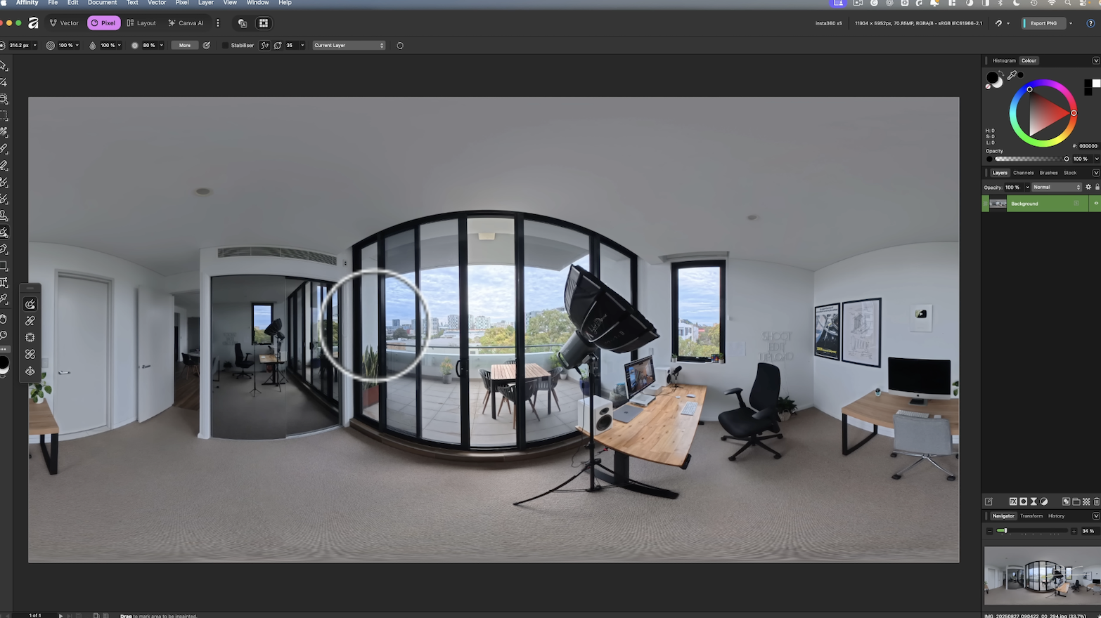Open the File menu

[x=53, y=3]
